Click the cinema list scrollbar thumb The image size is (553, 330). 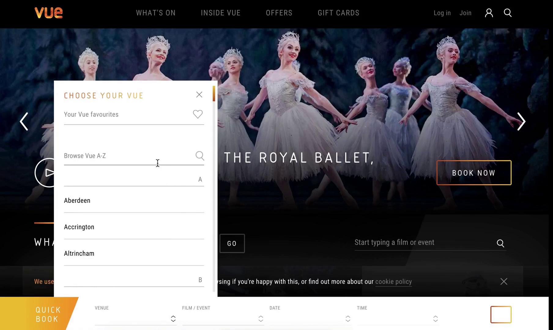point(214,94)
